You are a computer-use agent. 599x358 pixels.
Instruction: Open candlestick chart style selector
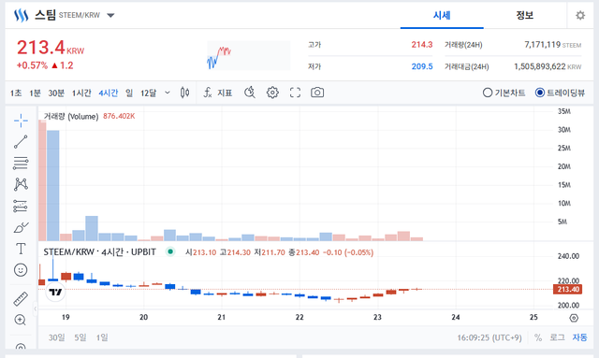click(185, 93)
